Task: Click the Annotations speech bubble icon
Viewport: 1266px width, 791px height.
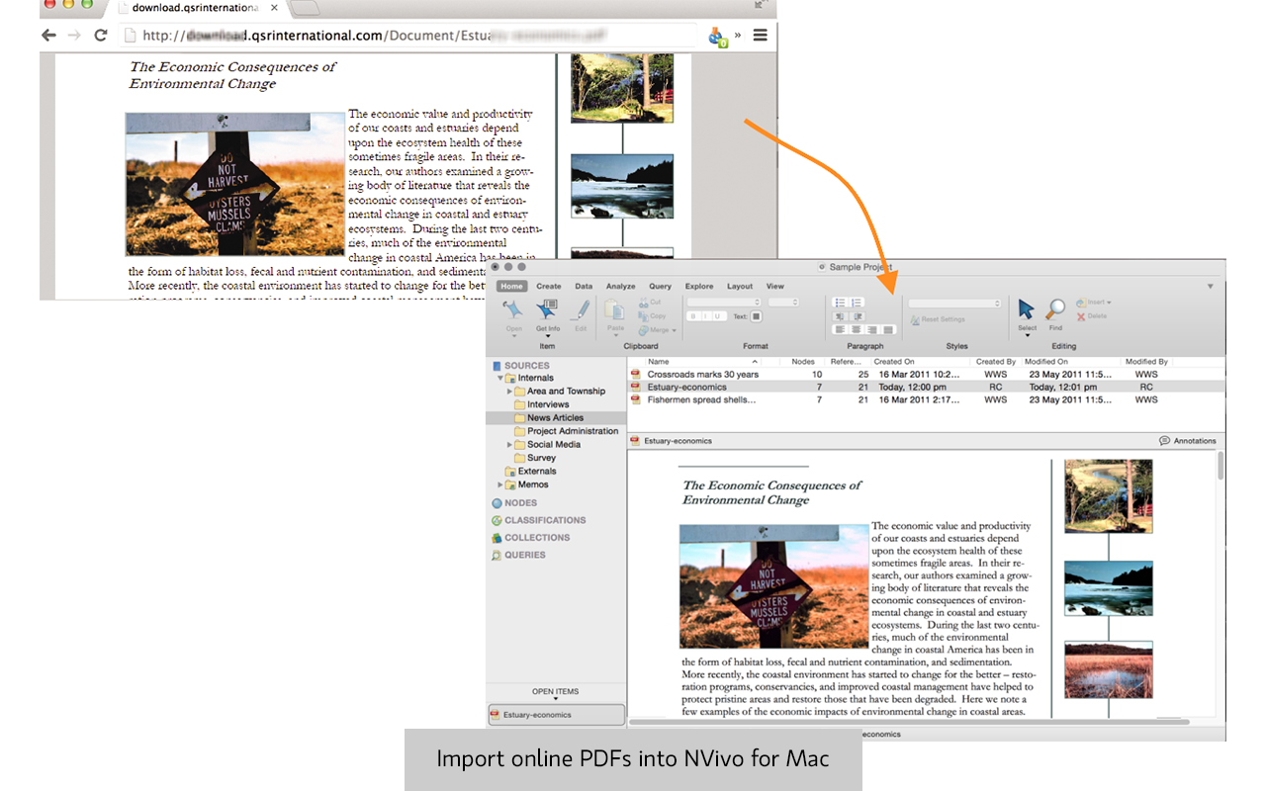Action: (x=1164, y=441)
